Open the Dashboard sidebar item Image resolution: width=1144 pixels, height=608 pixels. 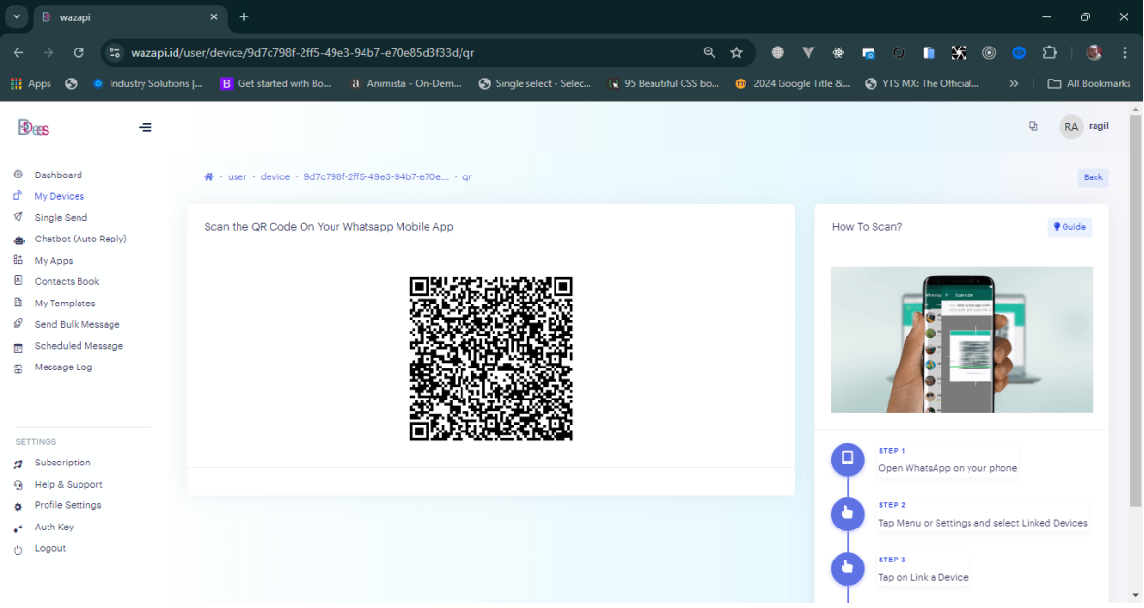tap(57, 176)
